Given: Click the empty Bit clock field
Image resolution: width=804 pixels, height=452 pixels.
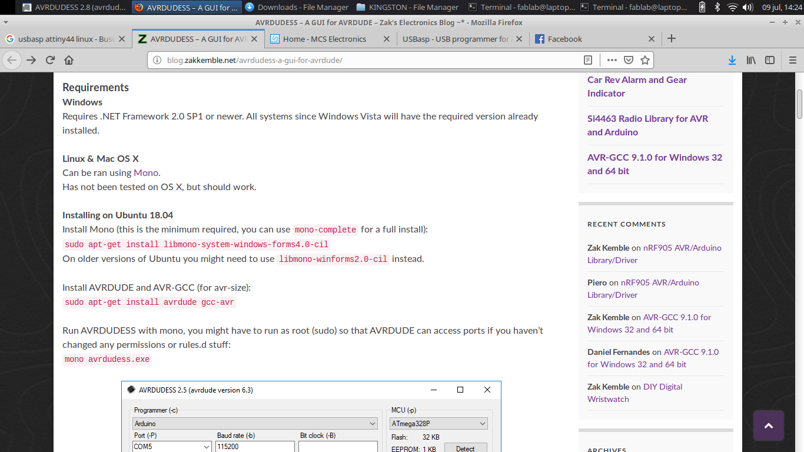Looking at the screenshot, I should click(338, 447).
